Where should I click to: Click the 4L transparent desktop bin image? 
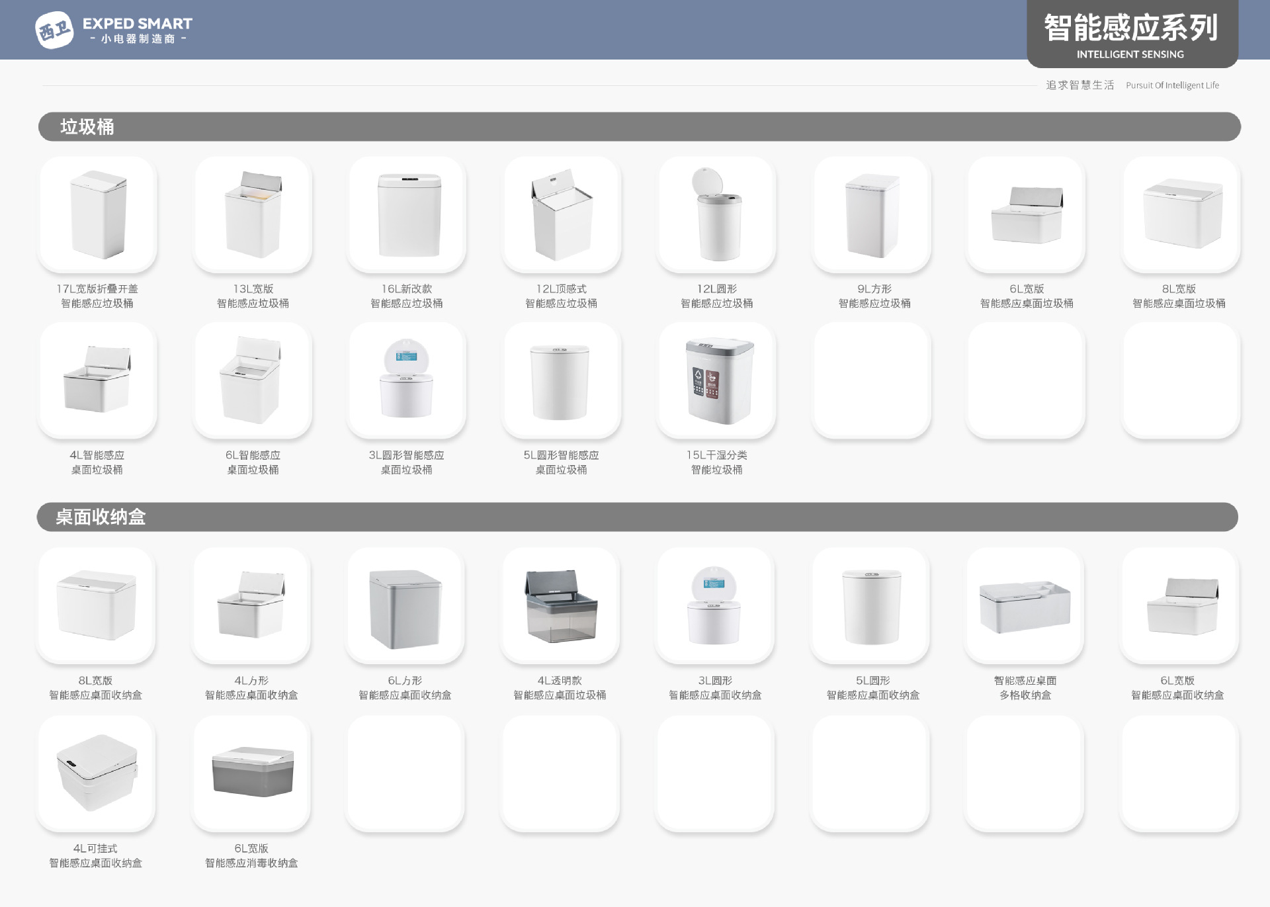pos(560,606)
